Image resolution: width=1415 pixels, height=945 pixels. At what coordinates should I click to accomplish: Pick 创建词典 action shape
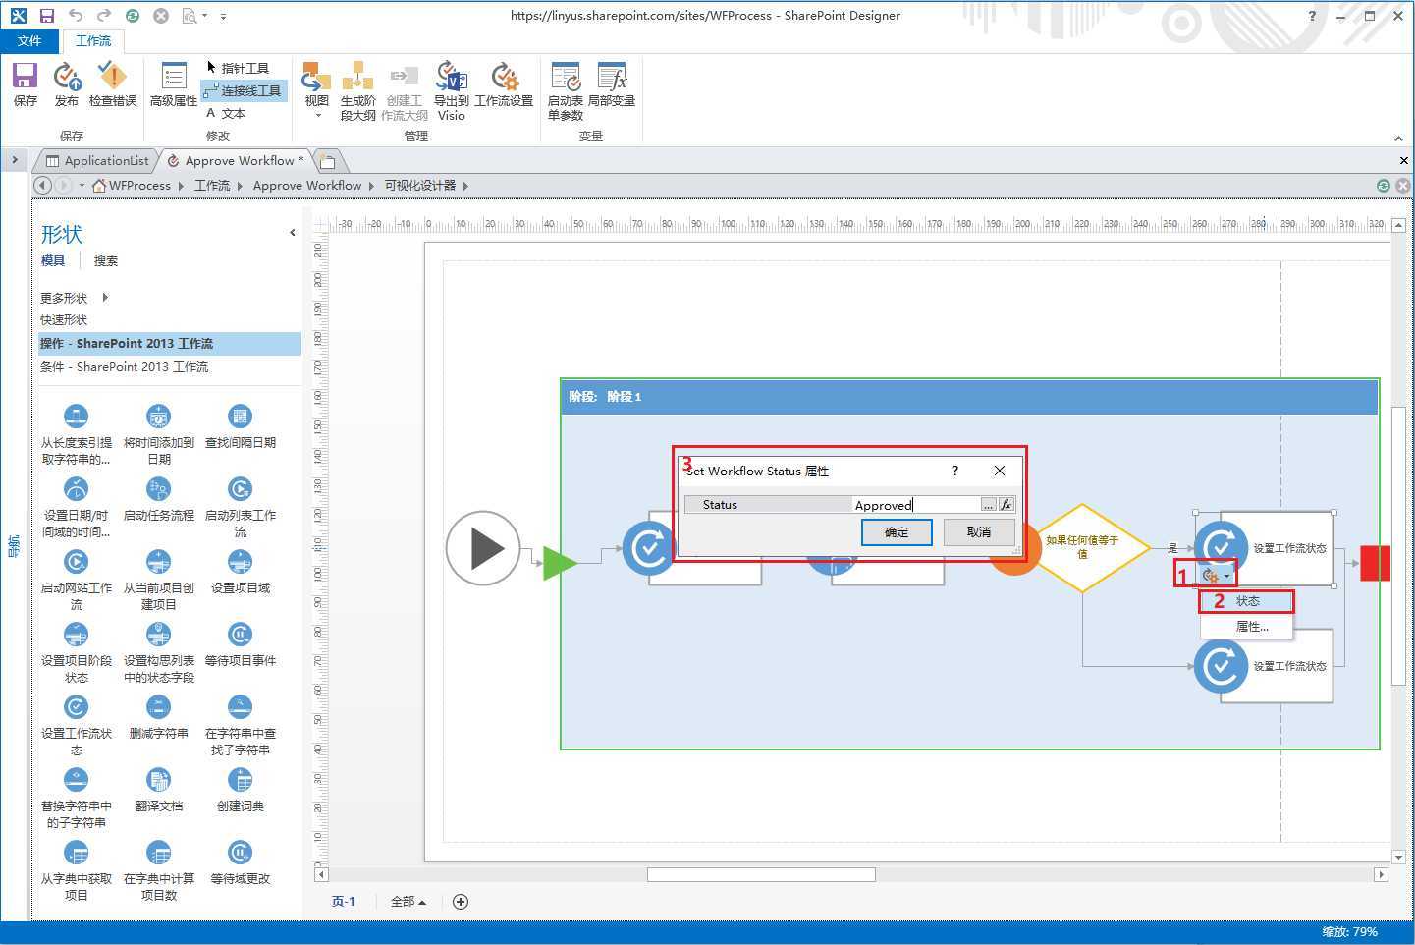coord(240,790)
